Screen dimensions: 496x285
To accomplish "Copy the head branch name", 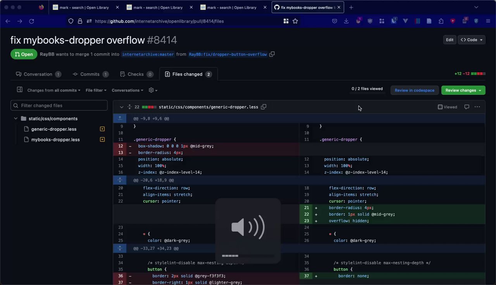I will pos(272,54).
